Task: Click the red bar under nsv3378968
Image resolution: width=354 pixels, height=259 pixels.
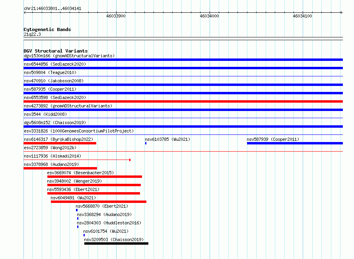Action: (60, 168)
